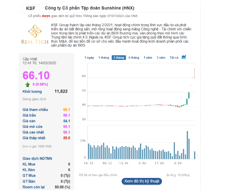The image size is (226, 193).
Task: Click Room còn lại value 50.00 (%)
Action: tap(62, 187)
